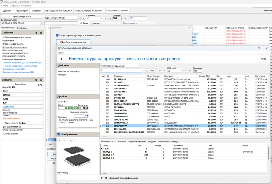Click ЗАВЪРШВАНЕ НА РЕМОНТА button
The width and height of the screenshot is (272, 184).
[58, 11]
